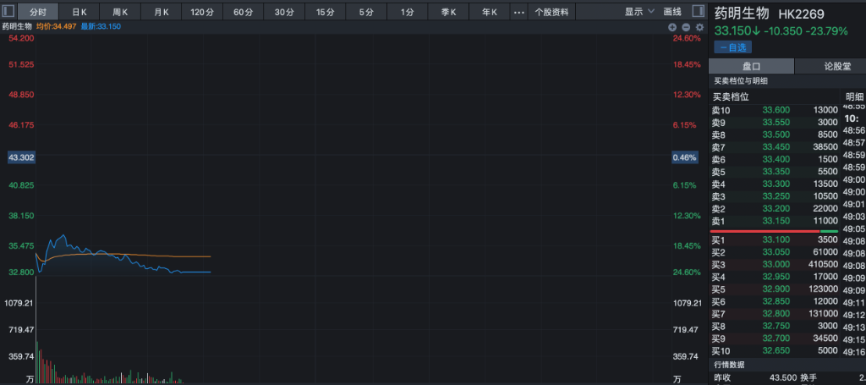
Task: Click the 均价:34.497 average price label
Action: (57, 26)
